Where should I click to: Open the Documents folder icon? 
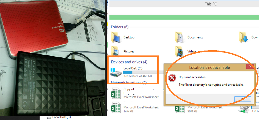point(180,37)
